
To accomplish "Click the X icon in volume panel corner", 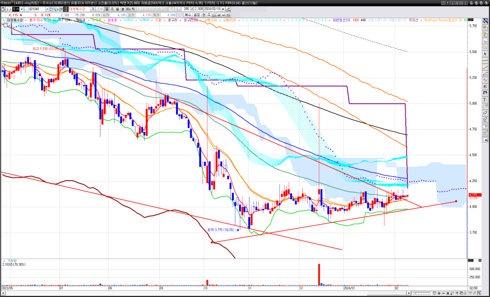I will pyautogui.click(x=480, y=261).
